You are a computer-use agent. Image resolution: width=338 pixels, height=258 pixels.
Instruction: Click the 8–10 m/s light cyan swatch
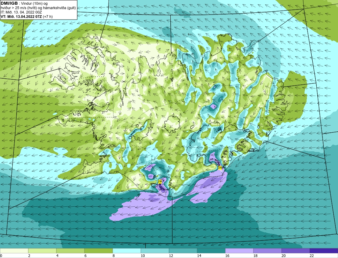click(x=127, y=251)
